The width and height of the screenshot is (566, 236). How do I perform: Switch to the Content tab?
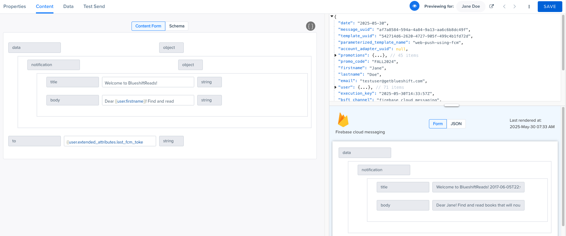click(x=45, y=6)
